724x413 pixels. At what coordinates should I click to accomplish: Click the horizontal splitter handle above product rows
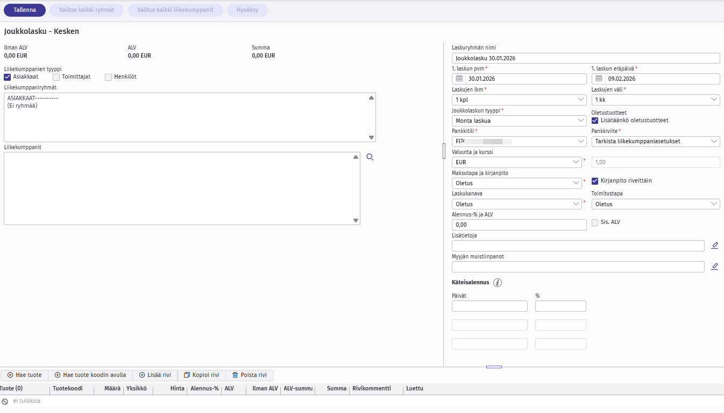coord(494,367)
